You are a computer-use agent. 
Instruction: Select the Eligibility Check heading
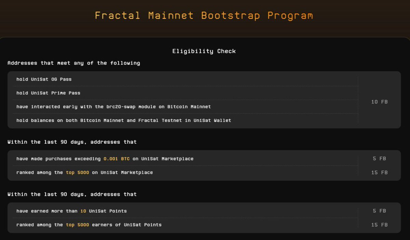(204, 51)
